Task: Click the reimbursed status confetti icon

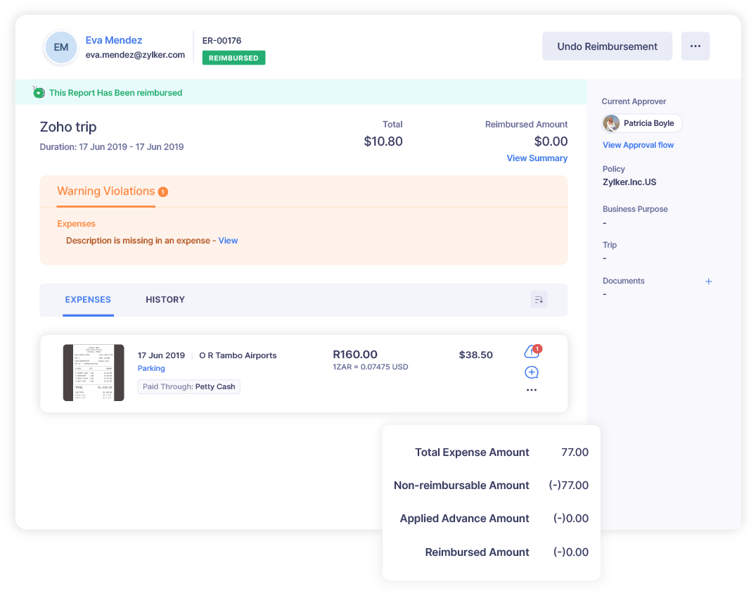Action: click(38, 92)
